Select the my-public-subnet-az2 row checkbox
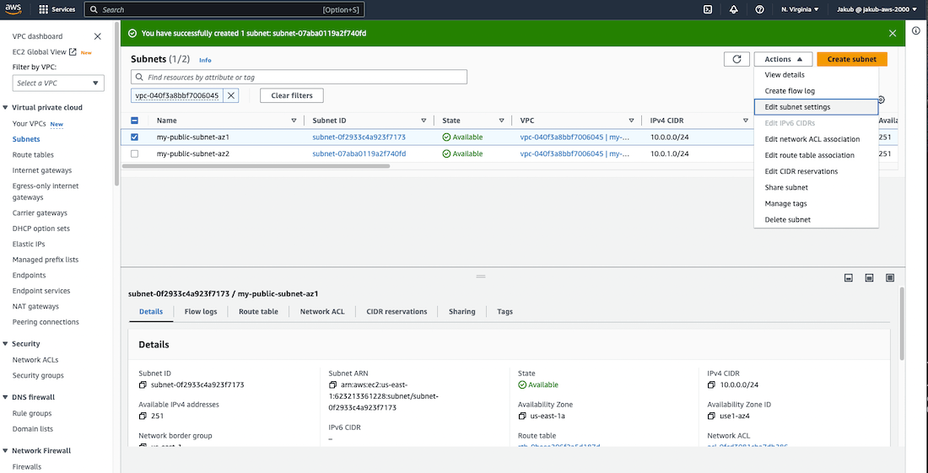This screenshot has height=473, width=928. tap(135, 154)
